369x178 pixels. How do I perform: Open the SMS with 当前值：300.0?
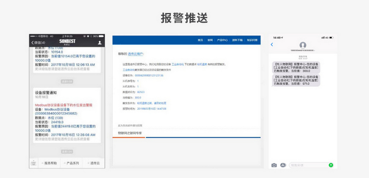[296, 67]
